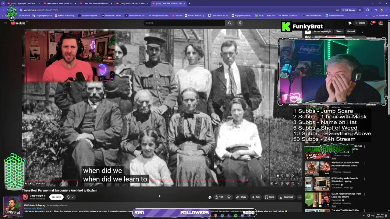Open more actions ellipsis under video

click(300, 197)
